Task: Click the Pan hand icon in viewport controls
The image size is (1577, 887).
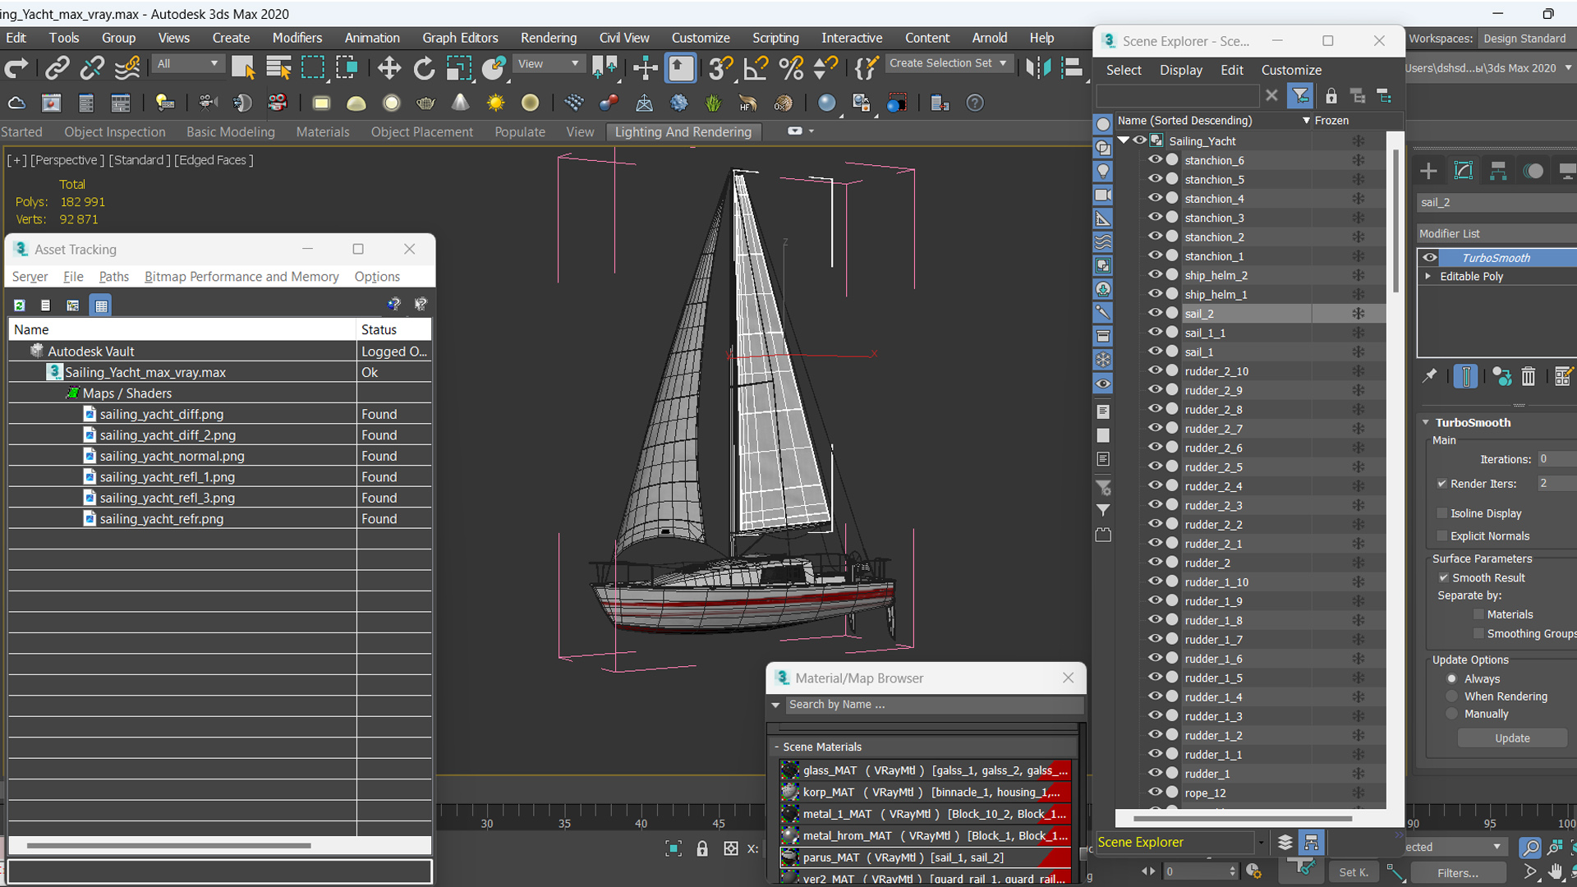Action: click(1556, 871)
